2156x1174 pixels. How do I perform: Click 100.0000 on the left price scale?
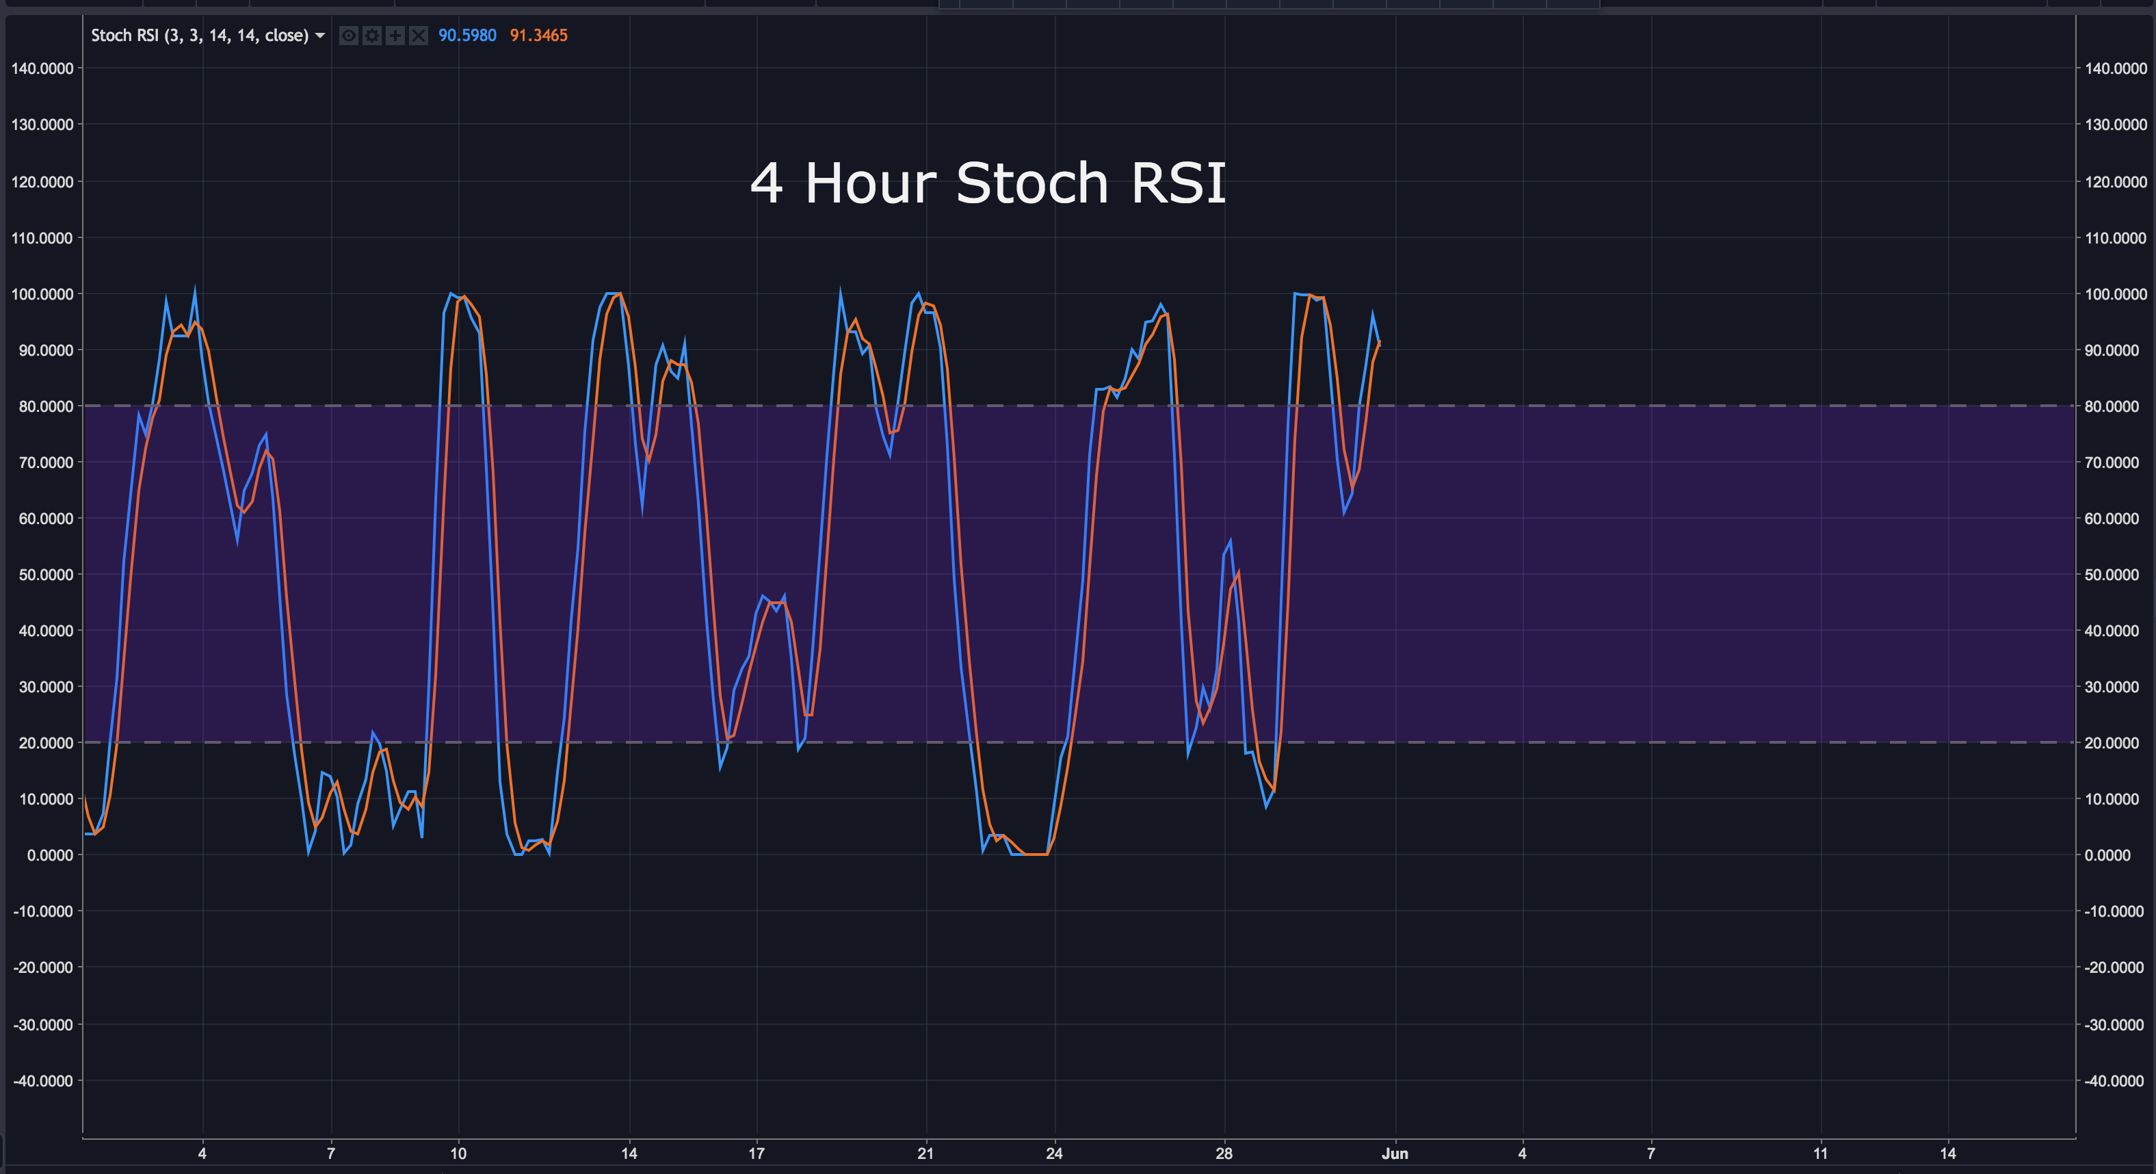tap(42, 294)
